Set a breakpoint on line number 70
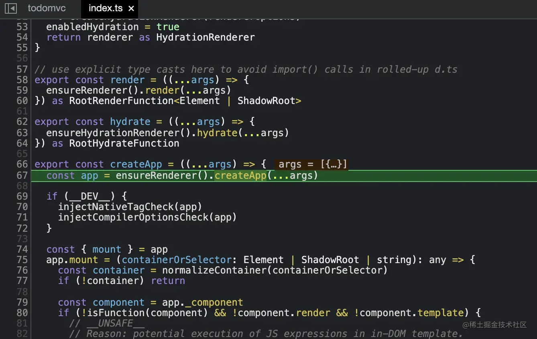 (22, 207)
